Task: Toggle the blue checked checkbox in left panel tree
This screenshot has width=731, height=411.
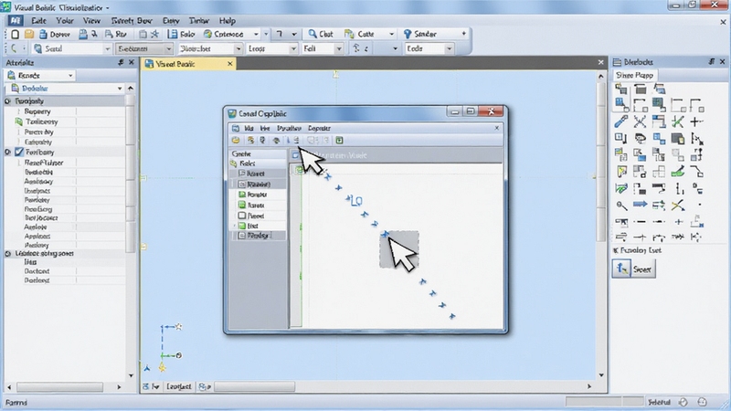Action: click(x=19, y=152)
